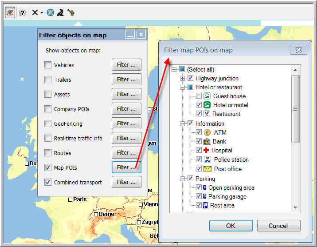Screen dimensions: 317x247
Task: Open the Filter button for Routes
Action: pyautogui.click(x=126, y=153)
